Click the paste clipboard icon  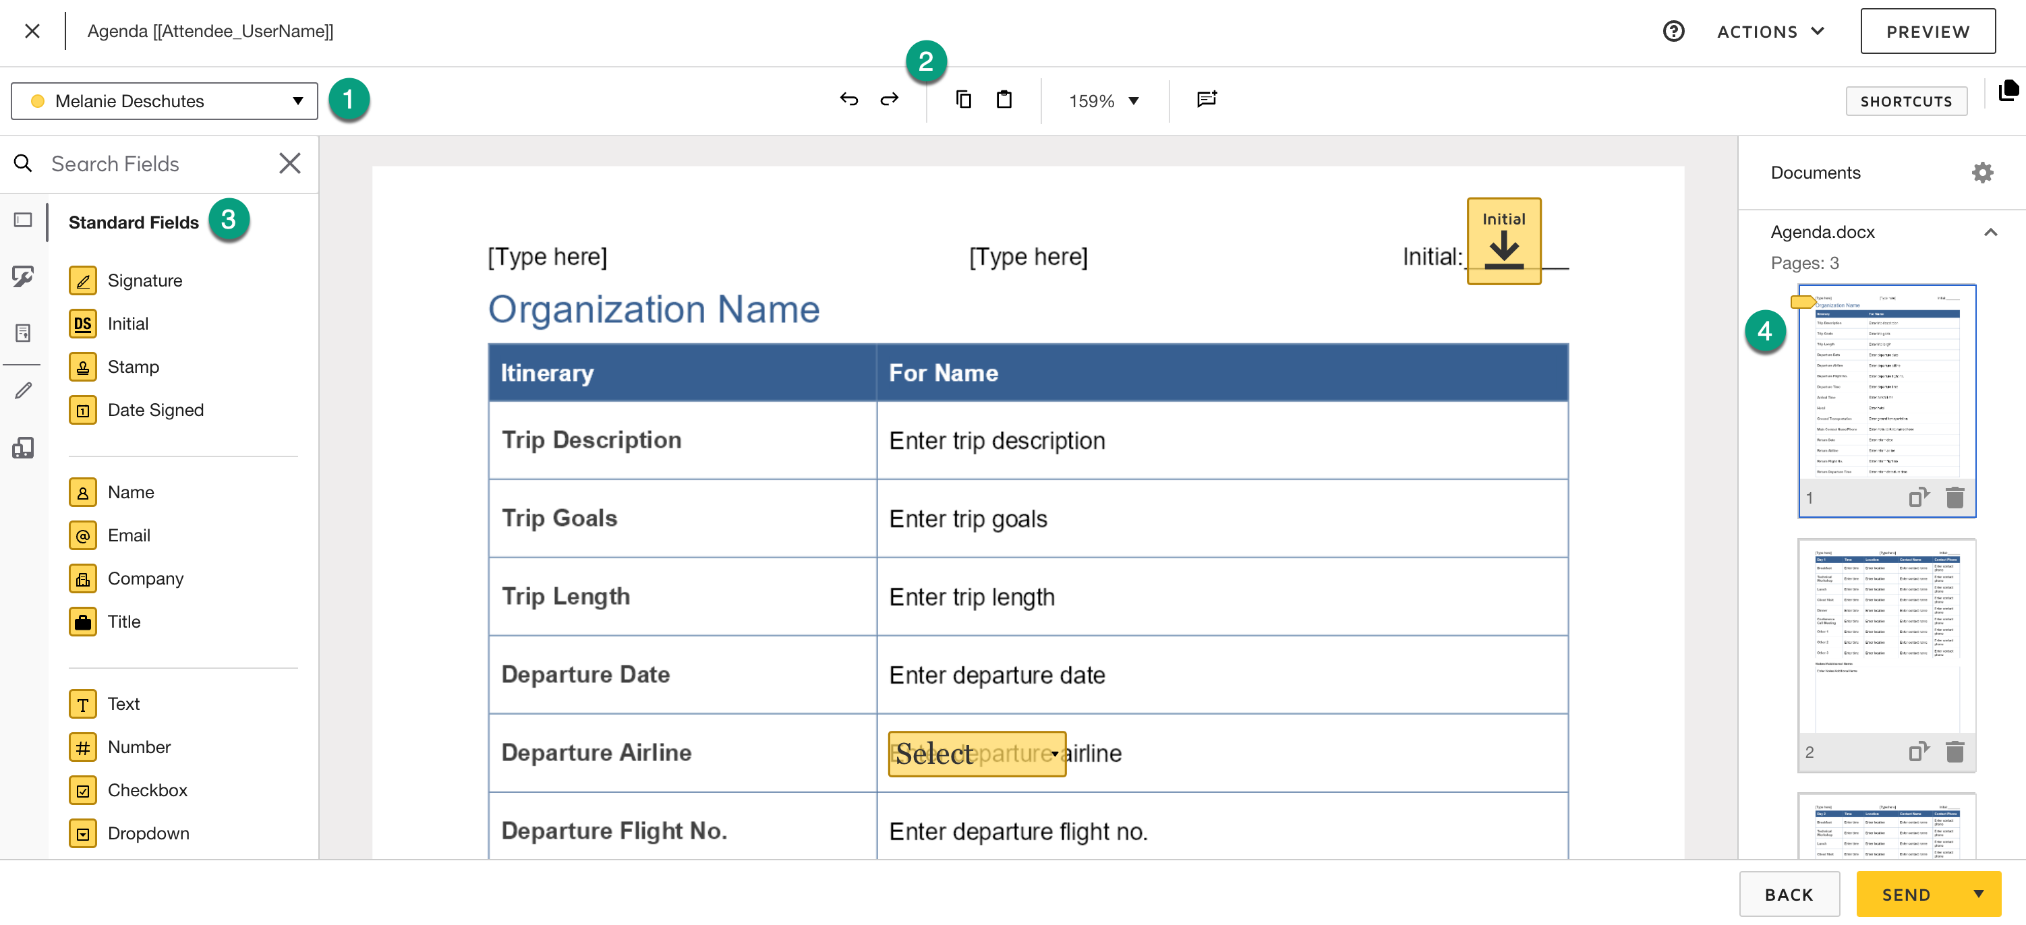tap(1004, 100)
